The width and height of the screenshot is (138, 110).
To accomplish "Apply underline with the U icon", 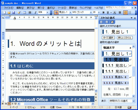I will (108, 12).
